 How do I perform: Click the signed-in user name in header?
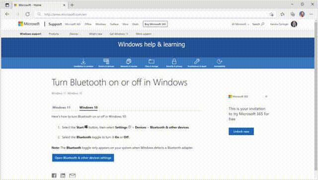(279, 24)
